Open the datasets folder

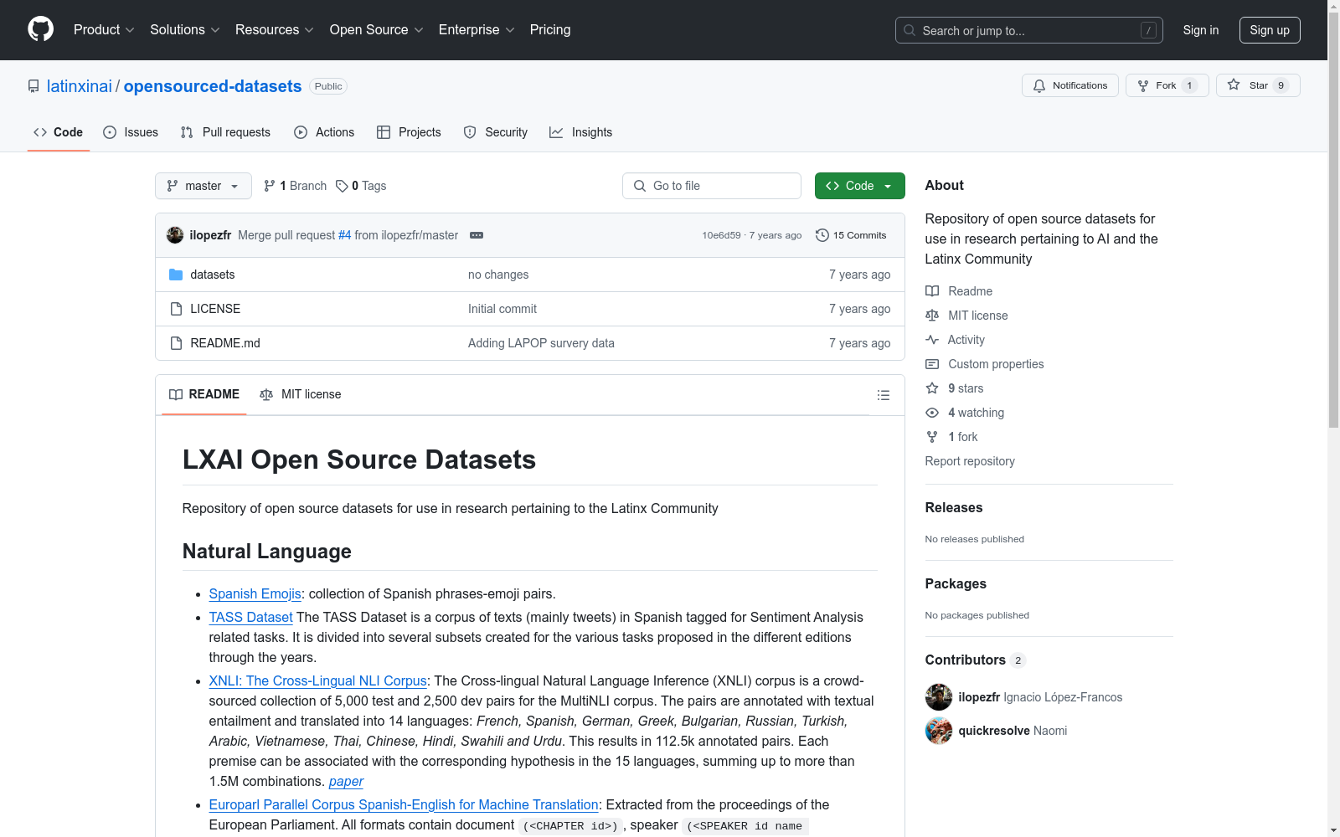[213, 275]
